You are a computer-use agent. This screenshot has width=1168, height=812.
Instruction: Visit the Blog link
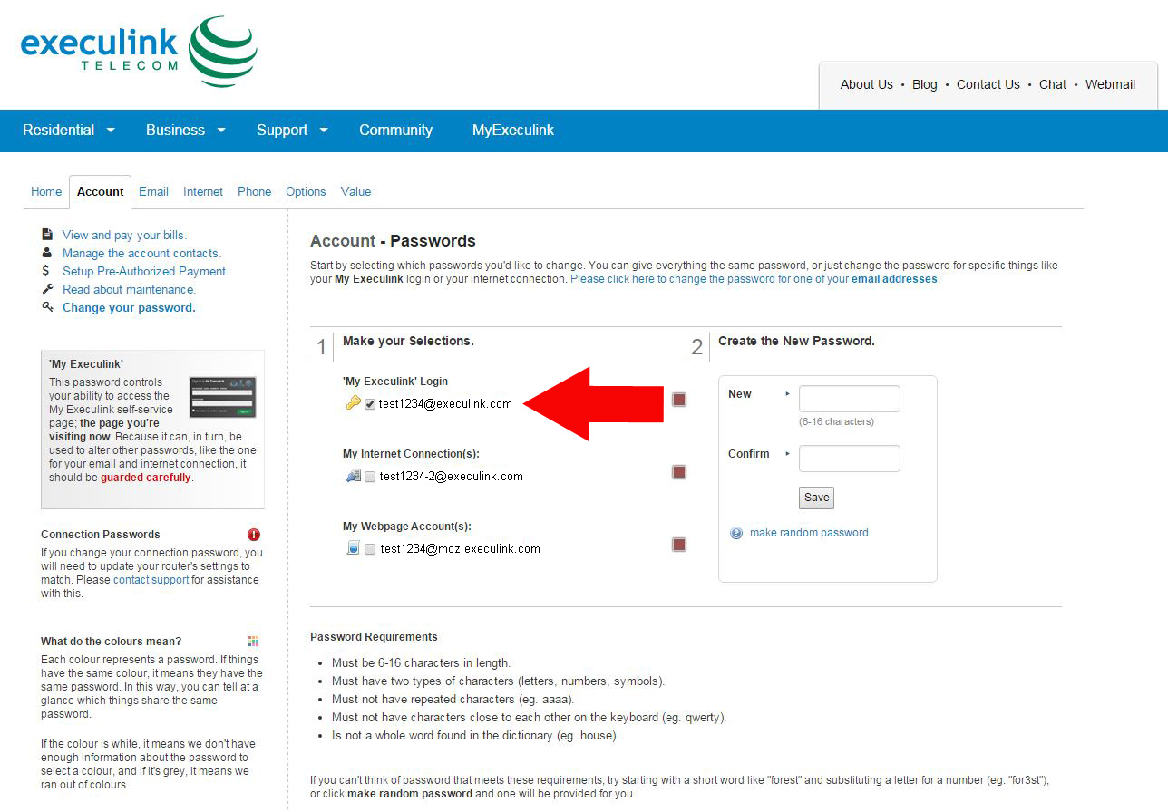tap(925, 84)
